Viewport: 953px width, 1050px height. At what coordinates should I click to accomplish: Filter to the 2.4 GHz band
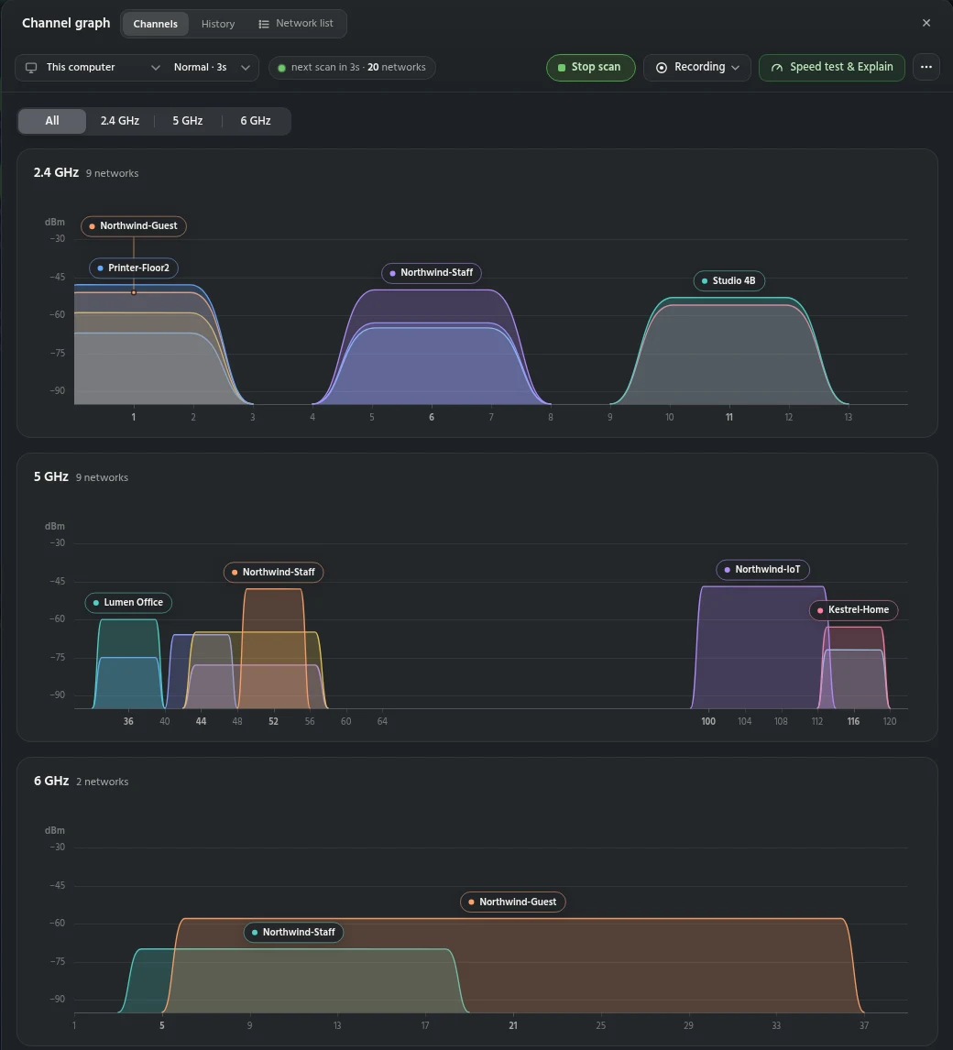pos(120,121)
